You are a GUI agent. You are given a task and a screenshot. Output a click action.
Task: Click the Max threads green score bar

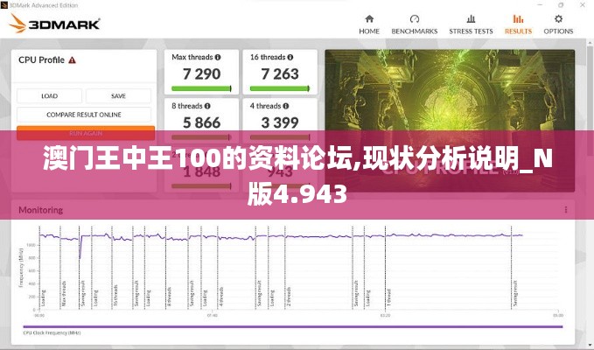pyautogui.click(x=201, y=88)
